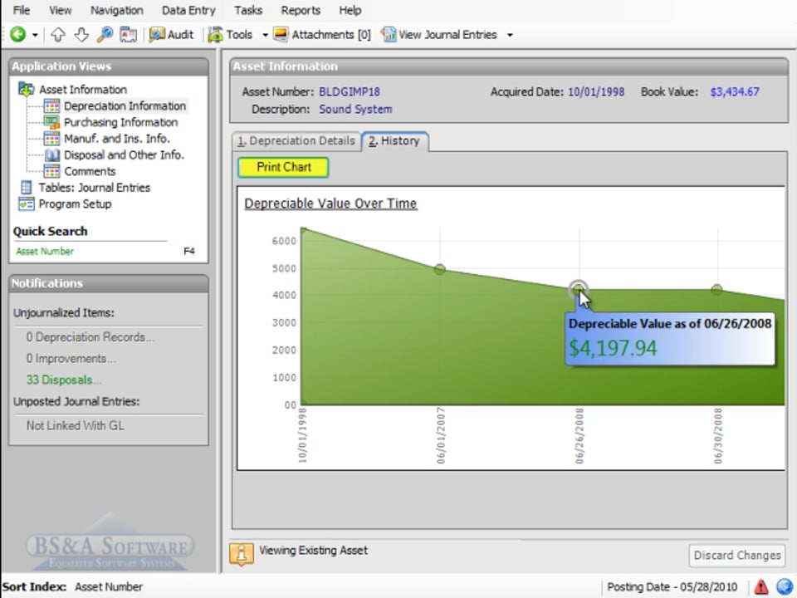Click the blue globe icon in status bar
Screen dimensions: 797x598
785,586
